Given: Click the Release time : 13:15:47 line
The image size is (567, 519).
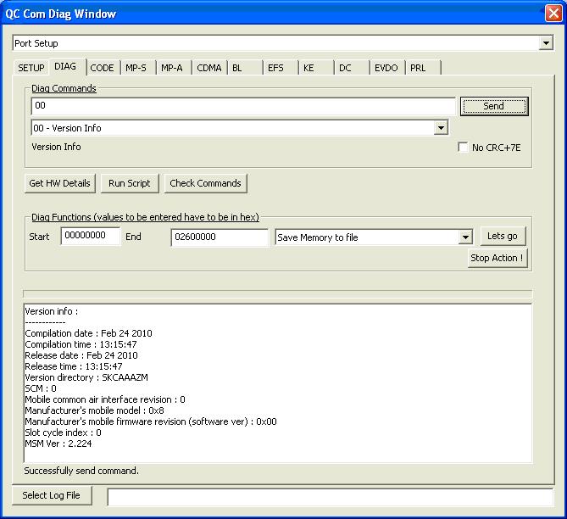Looking at the screenshot, I should 74,366.
